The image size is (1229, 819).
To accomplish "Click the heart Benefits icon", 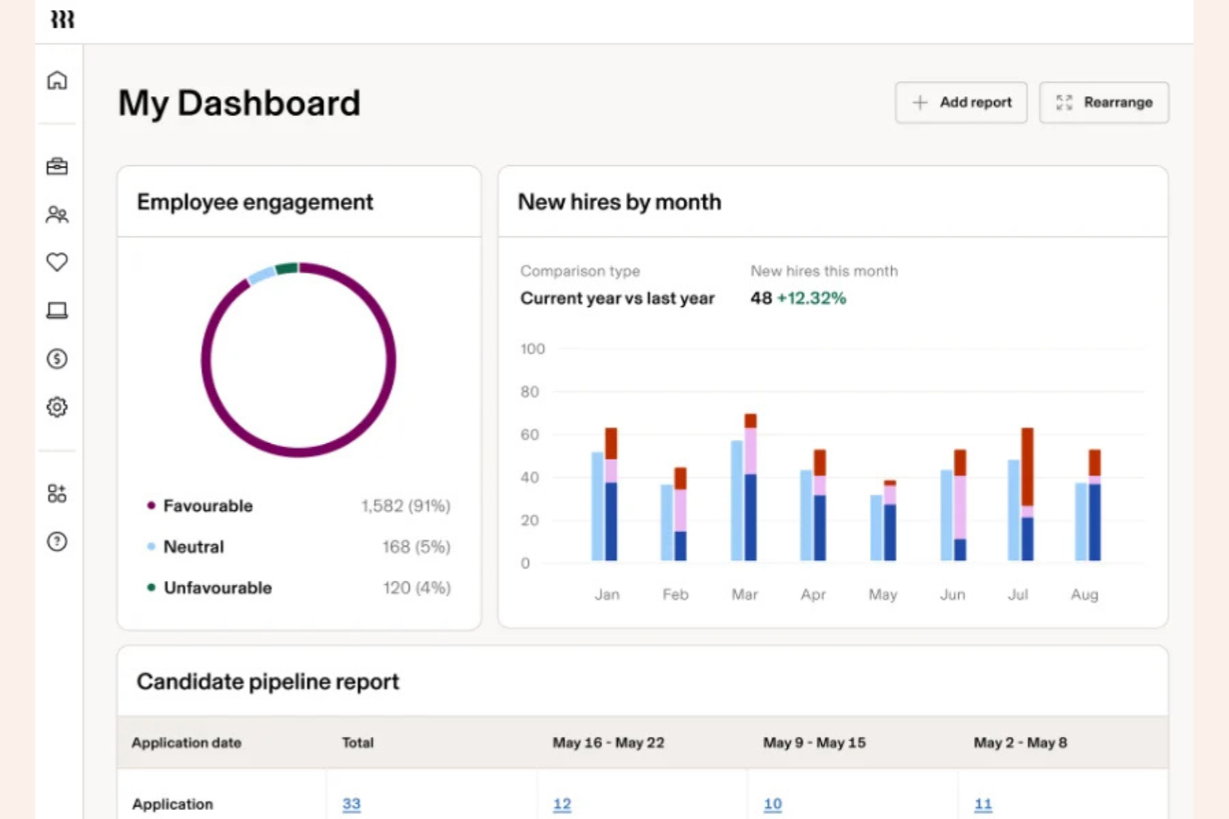I will pyautogui.click(x=56, y=262).
